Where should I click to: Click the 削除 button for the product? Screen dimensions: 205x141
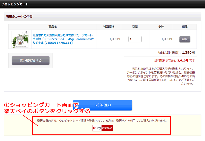tap(184, 39)
